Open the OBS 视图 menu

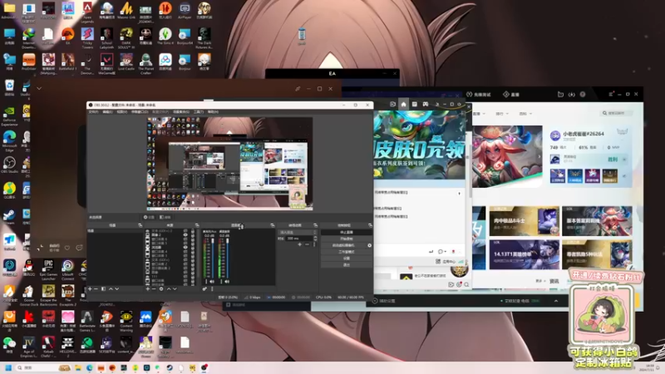[121, 112]
